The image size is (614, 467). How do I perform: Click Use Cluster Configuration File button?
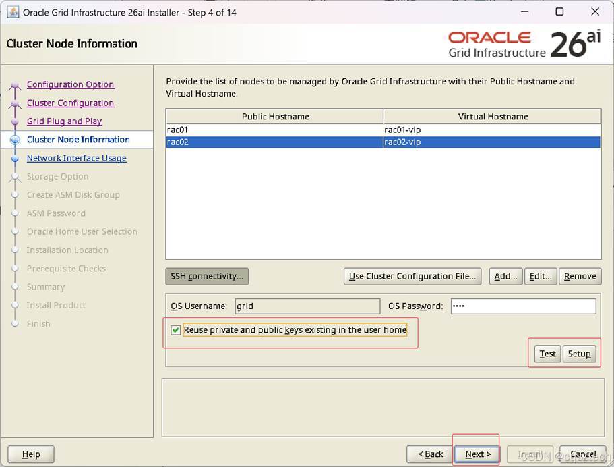click(412, 277)
